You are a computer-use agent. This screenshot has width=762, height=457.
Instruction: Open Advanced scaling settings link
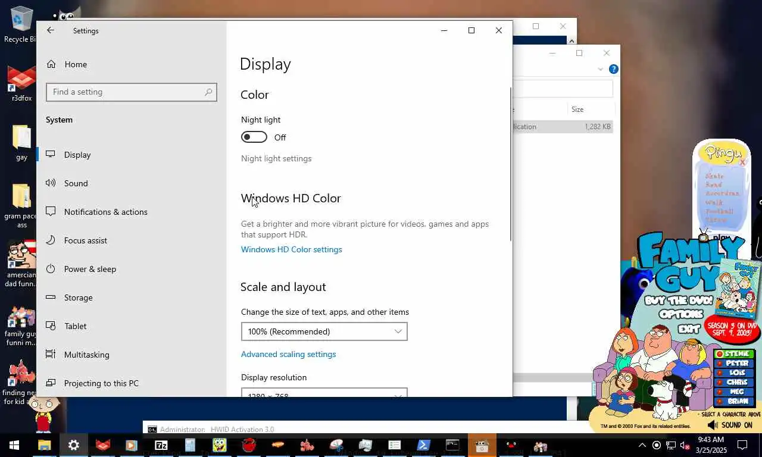pyautogui.click(x=289, y=354)
